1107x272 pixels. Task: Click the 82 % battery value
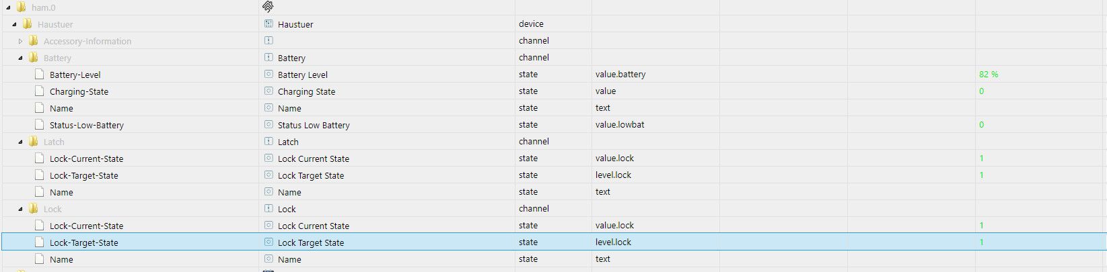point(989,75)
